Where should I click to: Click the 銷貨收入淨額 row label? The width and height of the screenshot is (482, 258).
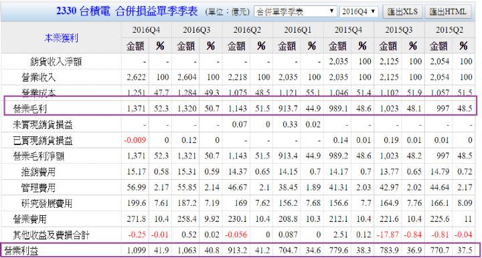(56, 61)
